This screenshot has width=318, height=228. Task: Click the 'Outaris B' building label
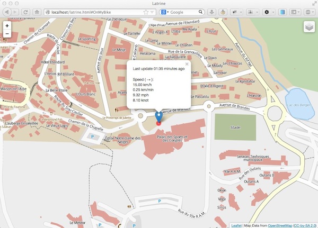pyautogui.click(x=267, y=175)
